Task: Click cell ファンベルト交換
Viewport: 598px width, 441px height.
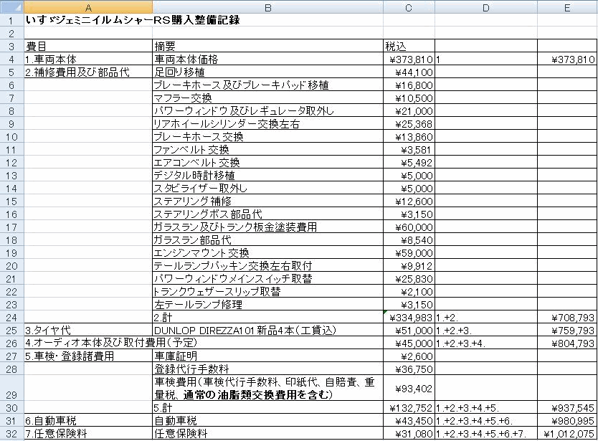Action: coord(267,150)
